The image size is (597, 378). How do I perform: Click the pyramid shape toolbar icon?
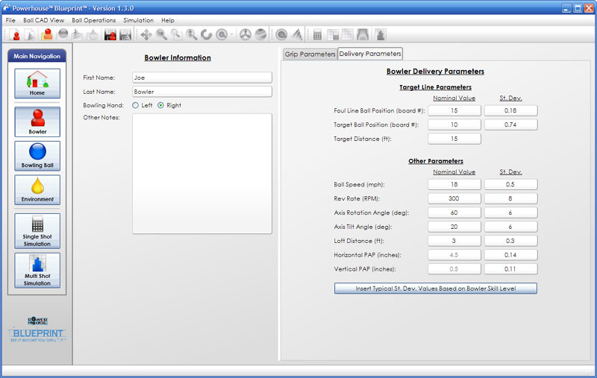(297, 34)
